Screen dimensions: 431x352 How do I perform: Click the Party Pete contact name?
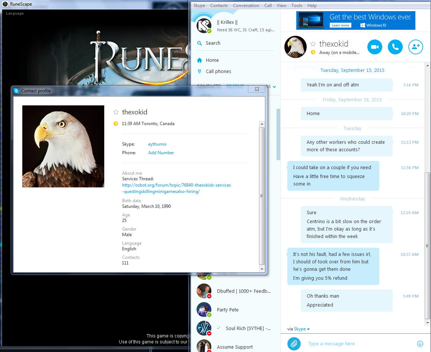tap(227, 310)
